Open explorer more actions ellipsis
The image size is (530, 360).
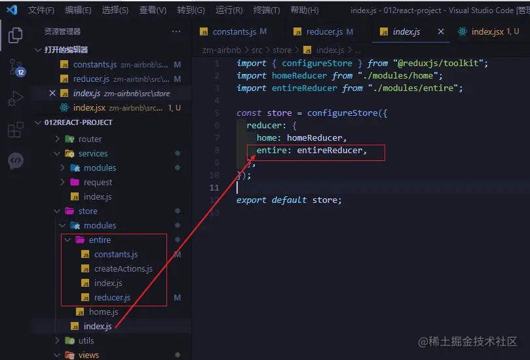click(x=176, y=31)
